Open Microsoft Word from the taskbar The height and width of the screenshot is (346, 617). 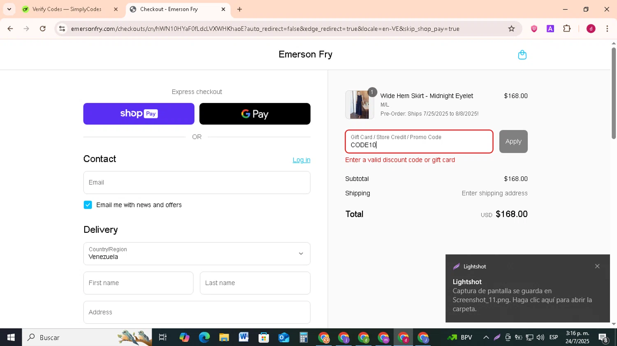pyautogui.click(x=244, y=337)
